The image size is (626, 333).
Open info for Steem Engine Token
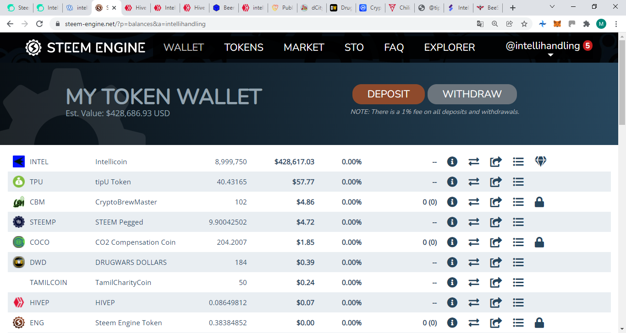[452, 322]
